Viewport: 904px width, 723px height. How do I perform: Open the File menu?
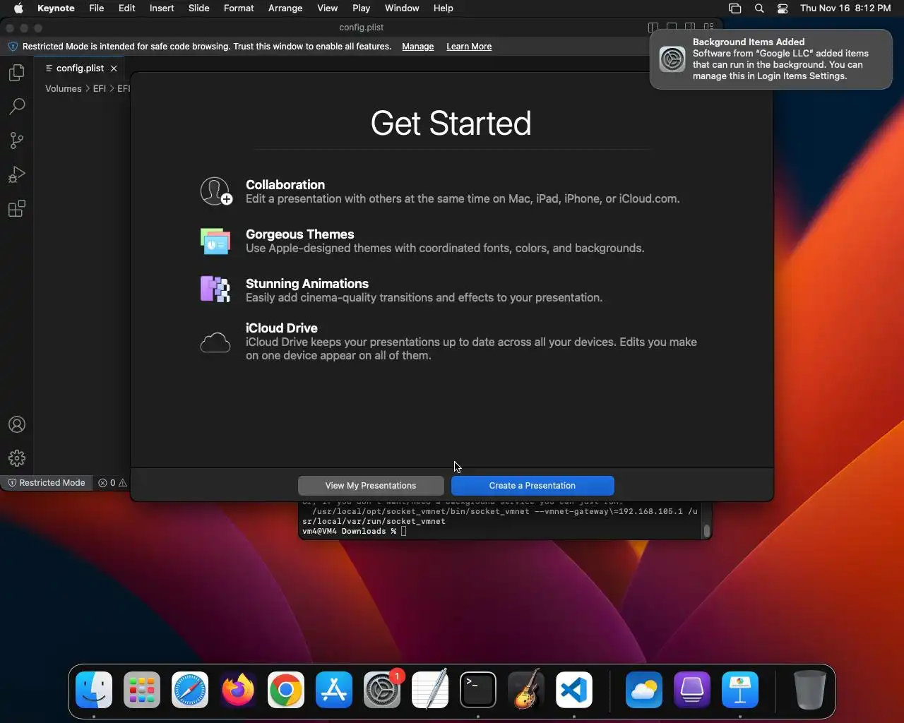click(x=97, y=8)
